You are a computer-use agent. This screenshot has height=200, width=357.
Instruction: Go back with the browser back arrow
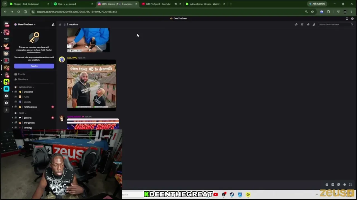(x=5, y=12)
